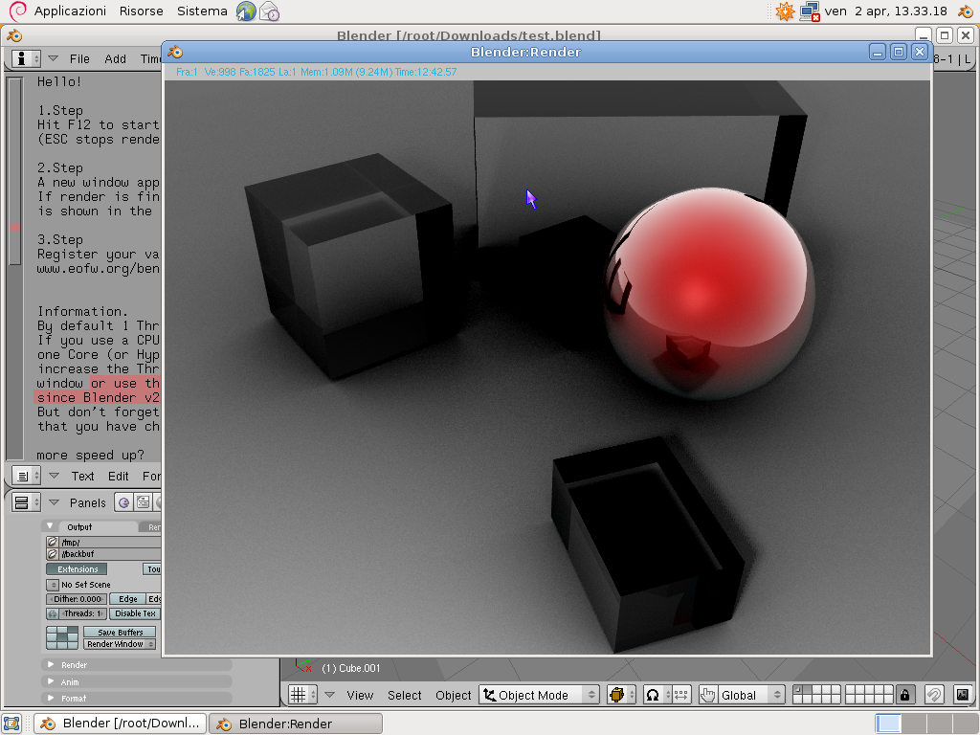
Task: Switch to Blender main window in taskbar
Action: pyautogui.click(x=120, y=724)
